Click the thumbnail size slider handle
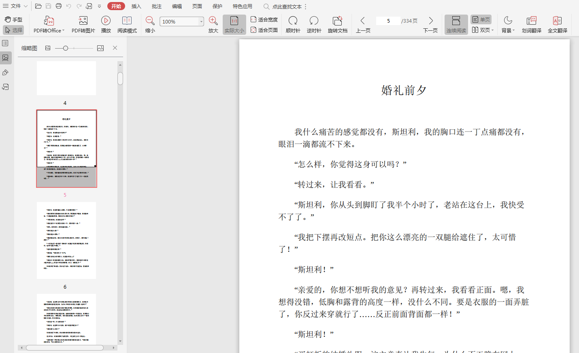The height and width of the screenshot is (353, 579). [66, 48]
